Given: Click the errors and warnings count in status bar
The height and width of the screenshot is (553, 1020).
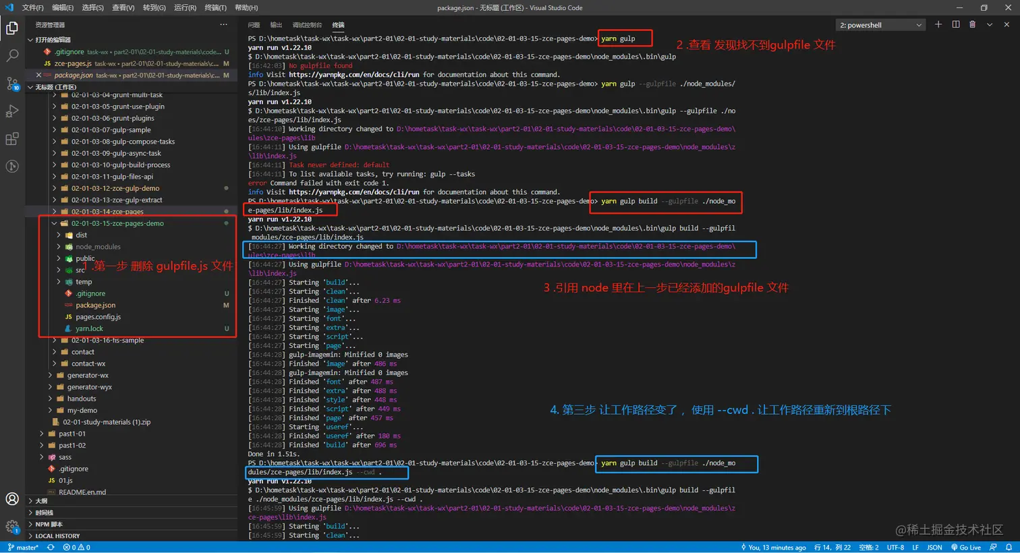Looking at the screenshot, I should 76,548.
